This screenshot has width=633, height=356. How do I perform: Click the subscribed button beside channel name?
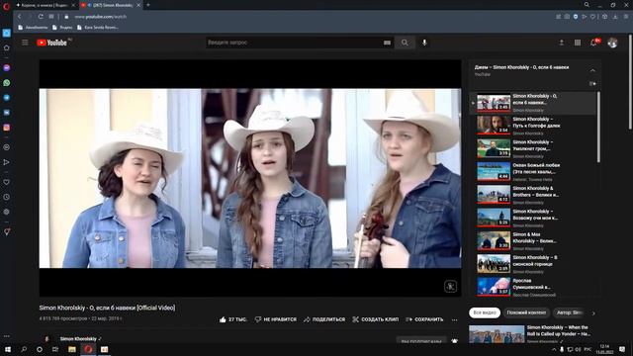(421, 341)
